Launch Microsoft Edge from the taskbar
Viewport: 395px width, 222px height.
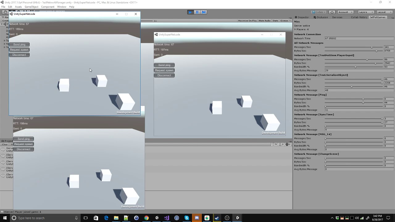(106, 218)
